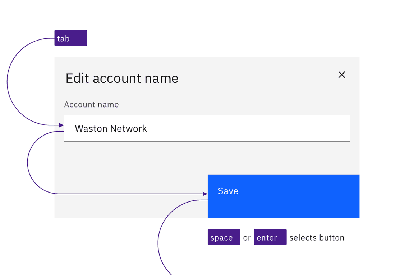The height and width of the screenshot is (275, 414).
Task: Click the Account name field label
Action: point(91,104)
